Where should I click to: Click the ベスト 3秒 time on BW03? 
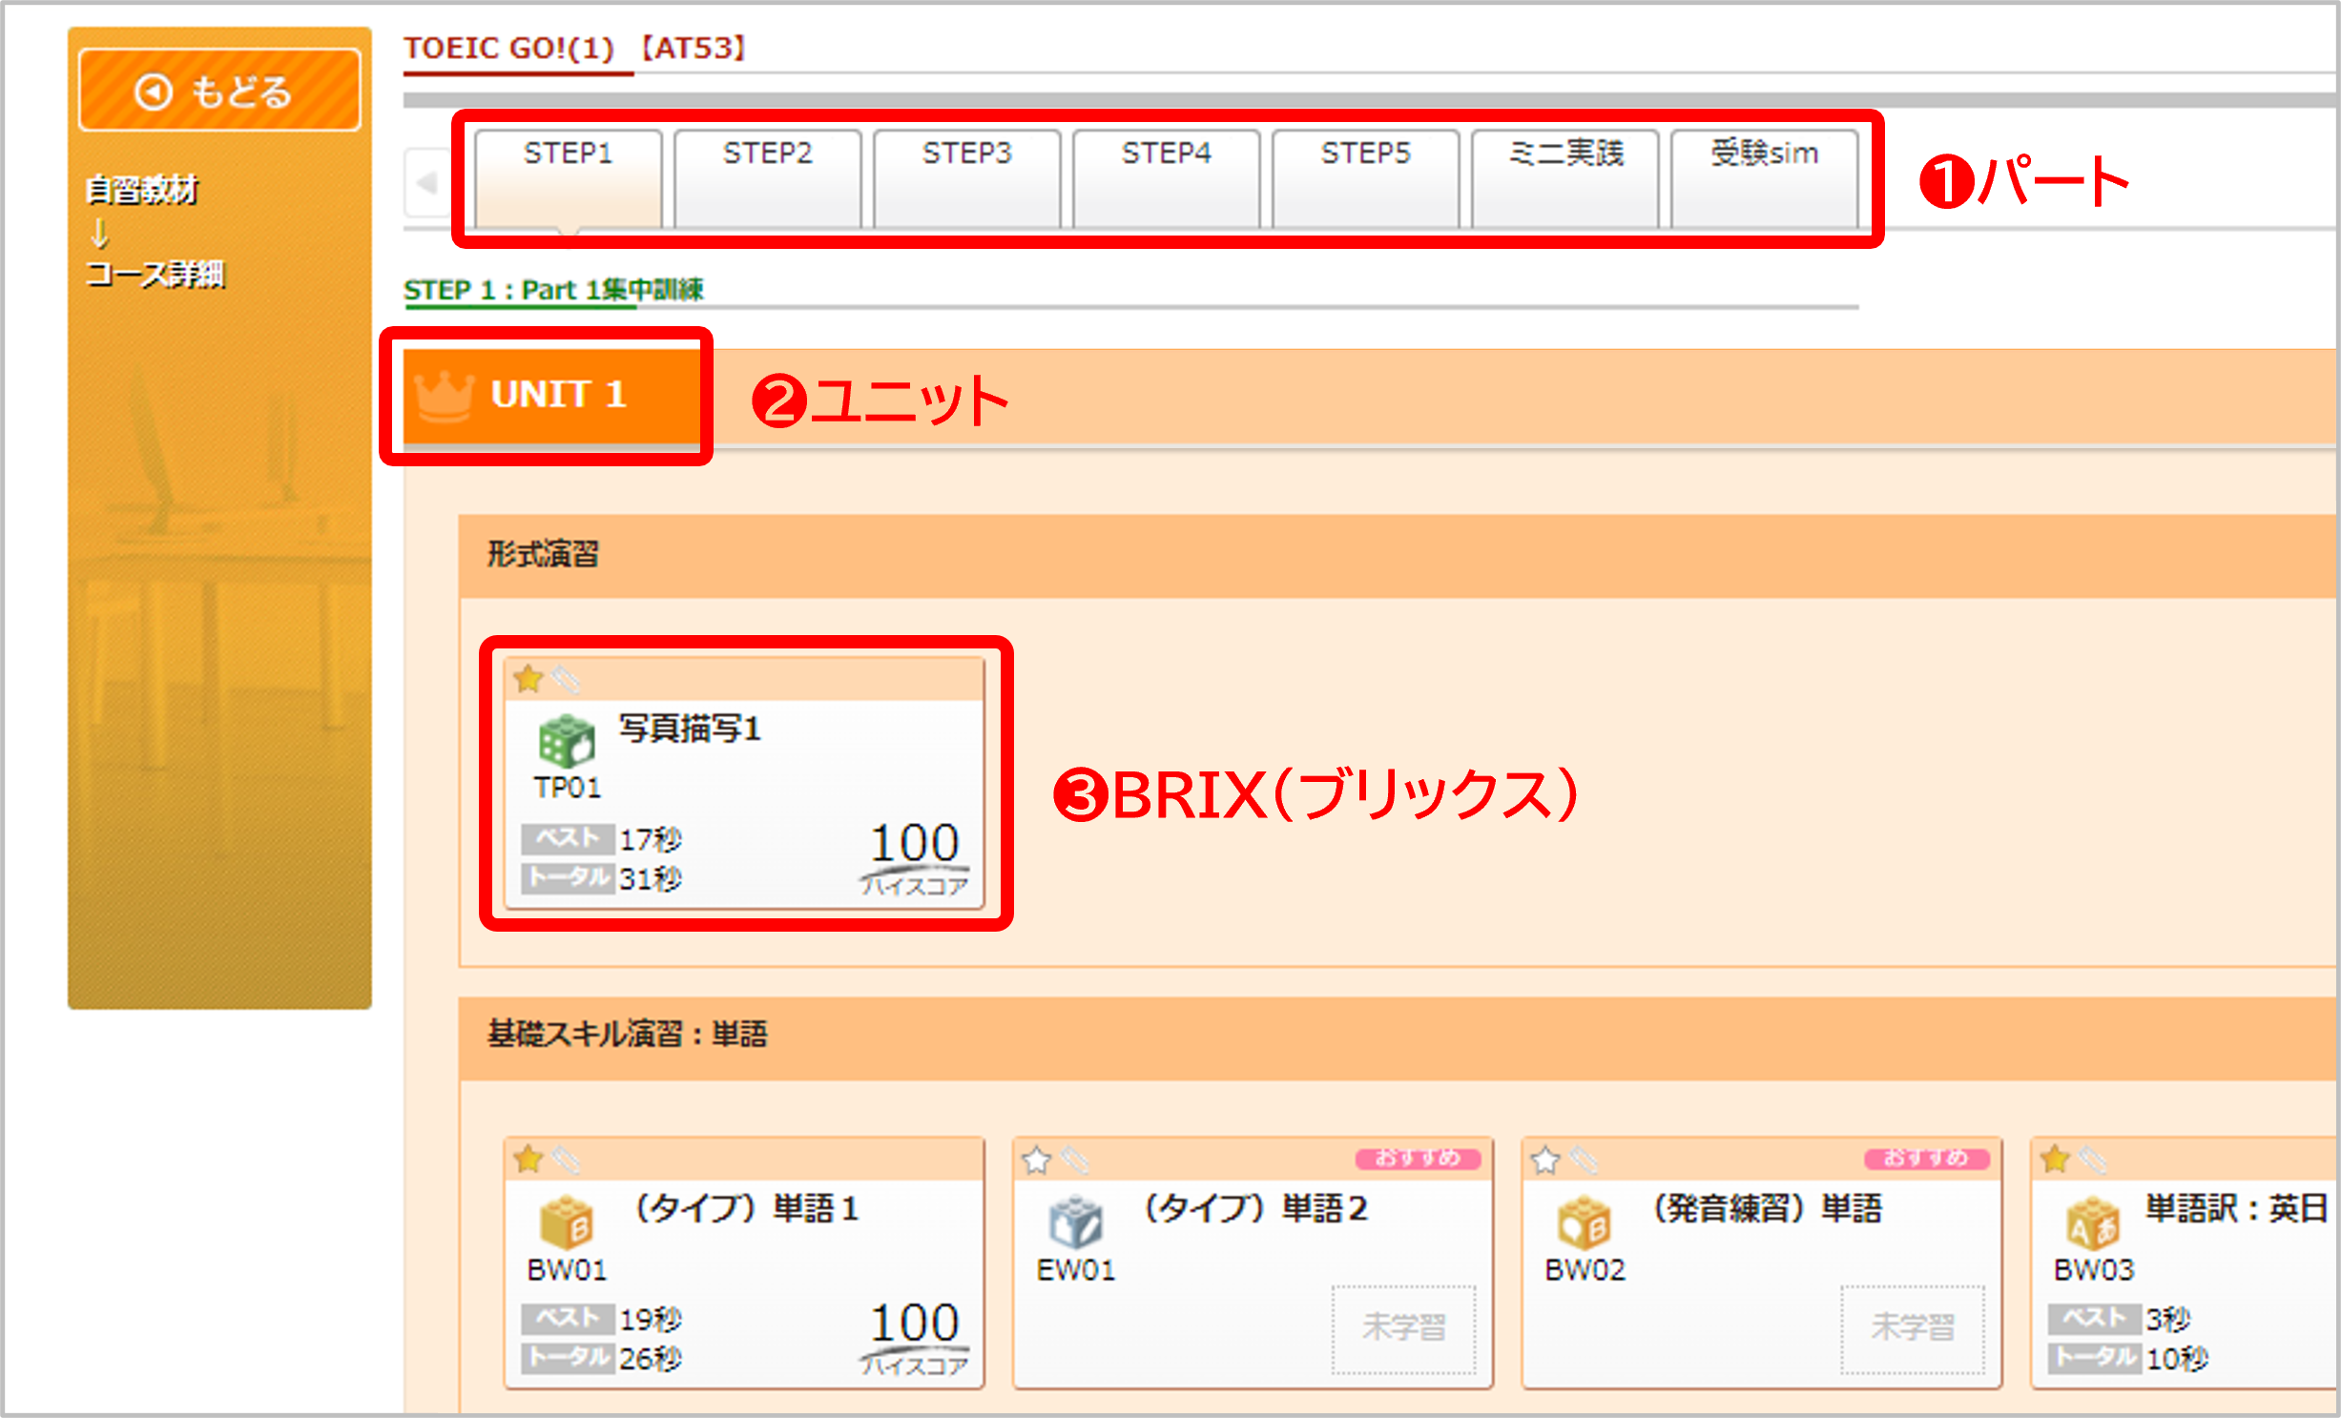(2120, 1320)
